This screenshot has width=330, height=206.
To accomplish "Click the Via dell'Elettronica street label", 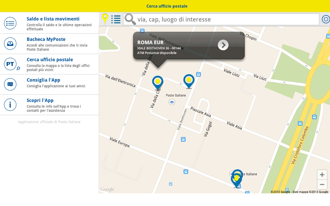I will tap(120, 80).
